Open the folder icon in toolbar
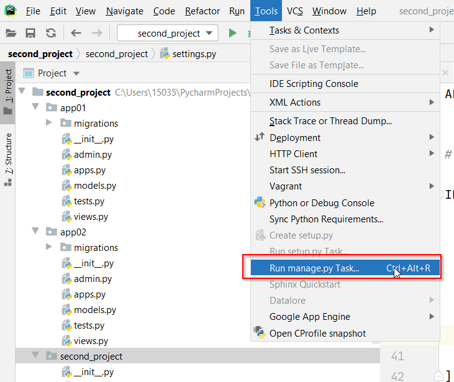Image resolution: width=454 pixels, height=382 pixels. click(11, 33)
